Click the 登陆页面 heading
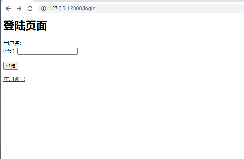 click(x=25, y=26)
